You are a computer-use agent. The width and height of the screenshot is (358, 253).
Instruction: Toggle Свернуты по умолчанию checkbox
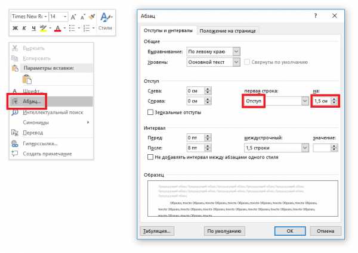[247, 62]
